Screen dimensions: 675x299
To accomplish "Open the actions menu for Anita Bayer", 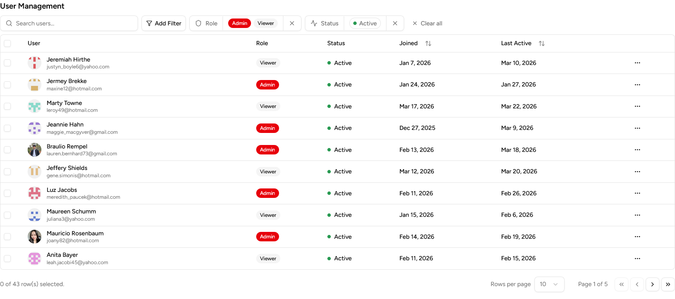I will 637,258.
